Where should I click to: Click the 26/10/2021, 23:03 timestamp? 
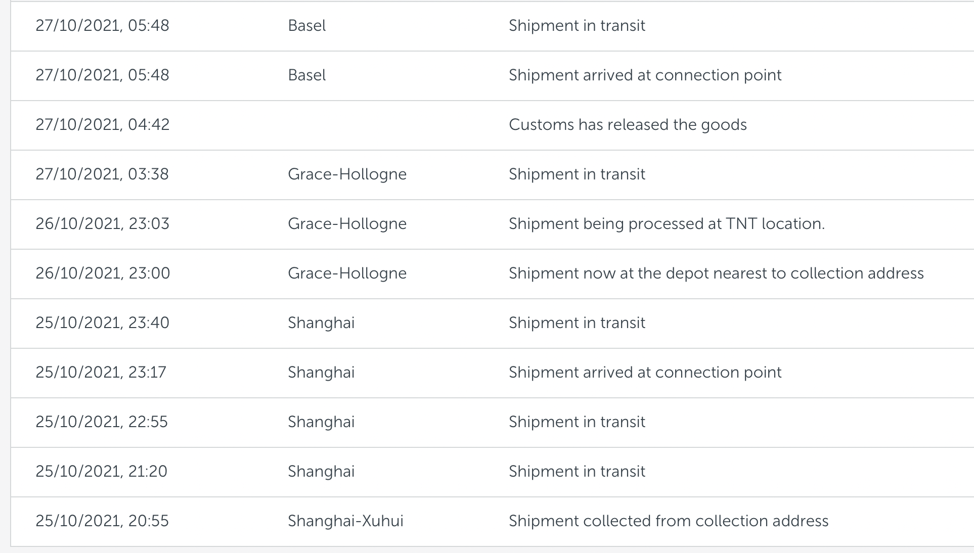[102, 223]
